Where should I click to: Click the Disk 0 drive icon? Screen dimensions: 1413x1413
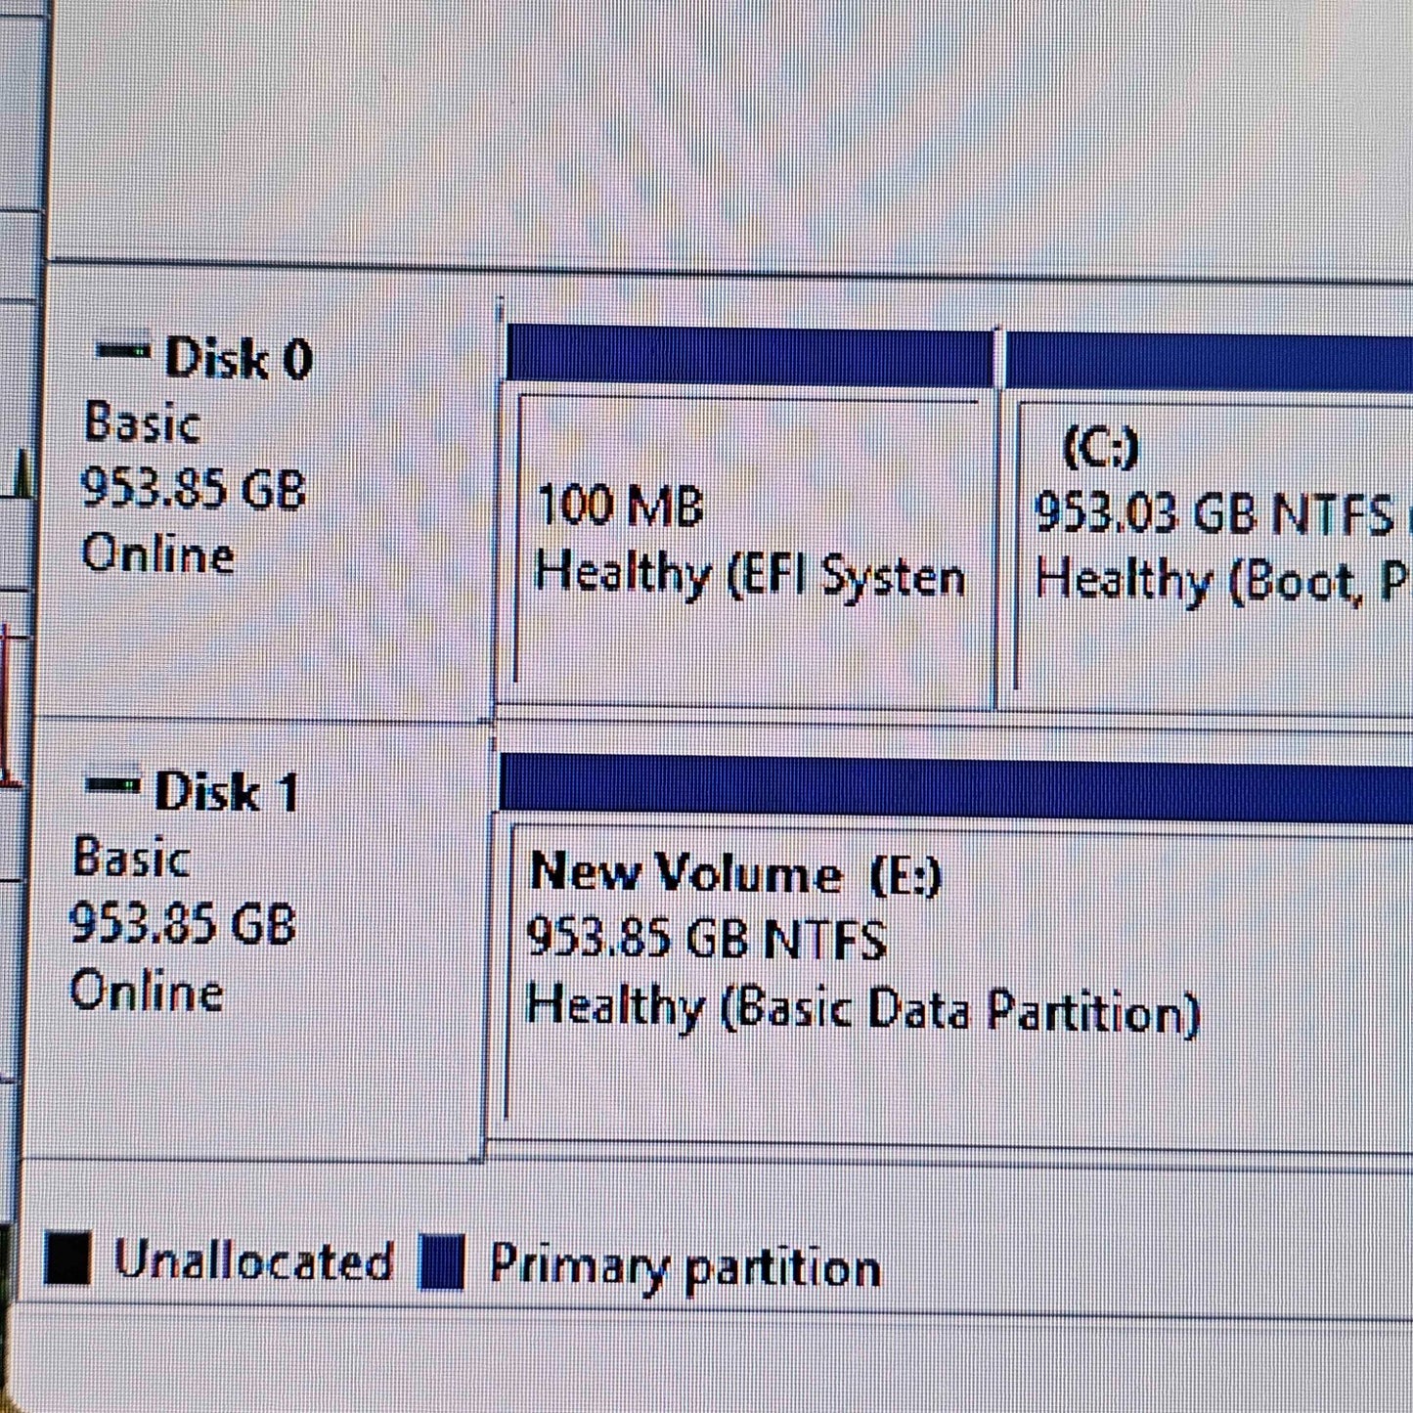123,351
